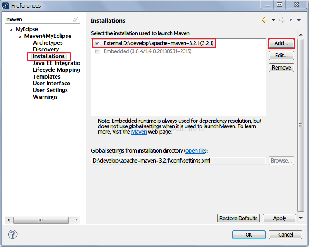Click the global settings.xml path field
This screenshot has height=247, width=309.
[x=178, y=161]
